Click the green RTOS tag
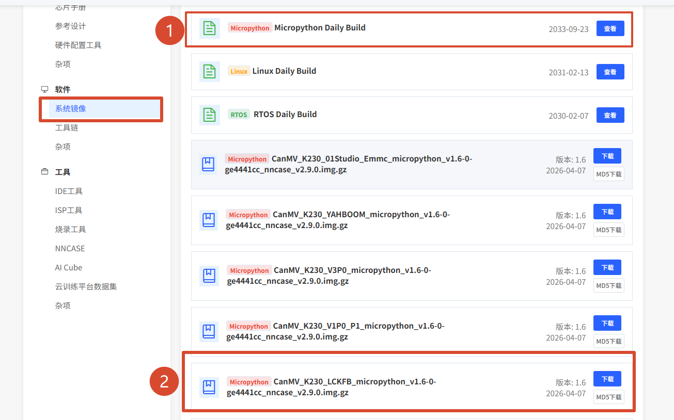Screen dimensions: 674x420 (239, 115)
